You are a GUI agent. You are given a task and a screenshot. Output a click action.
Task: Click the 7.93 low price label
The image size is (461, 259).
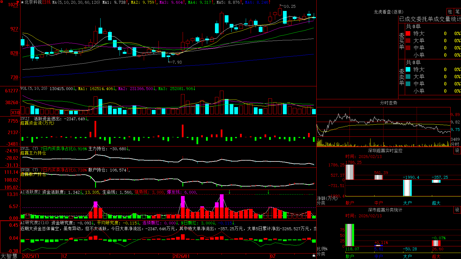[177, 62]
